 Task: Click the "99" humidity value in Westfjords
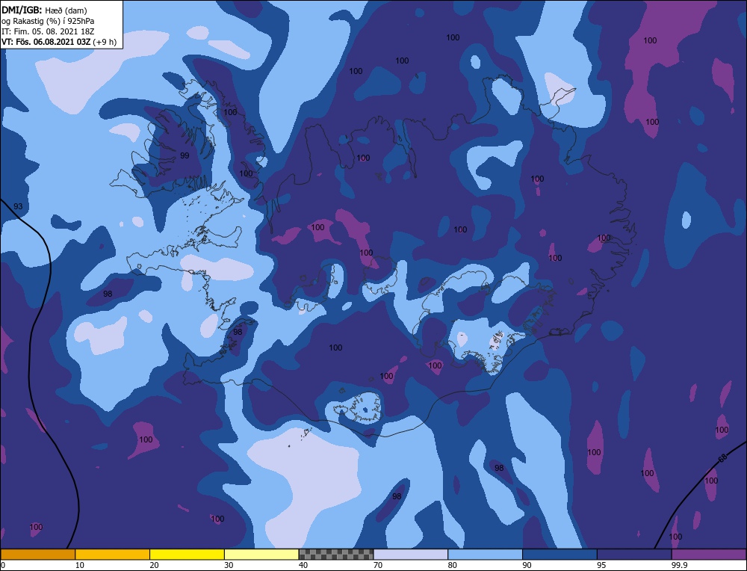185,155
